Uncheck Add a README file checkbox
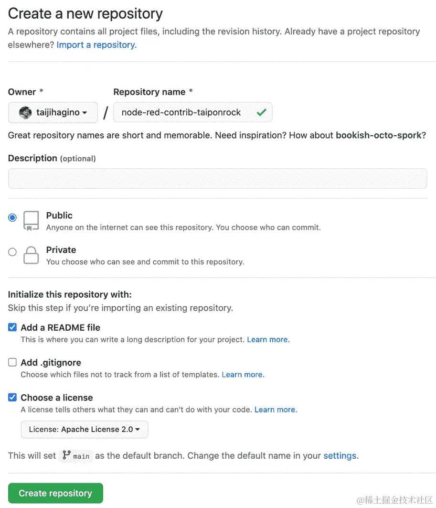 pos(12,327)
